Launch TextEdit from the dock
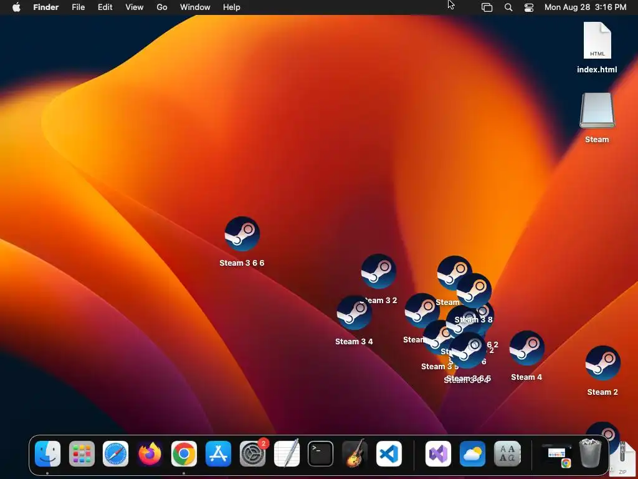Viewport: 638px width, 479px height. [287, 453]
